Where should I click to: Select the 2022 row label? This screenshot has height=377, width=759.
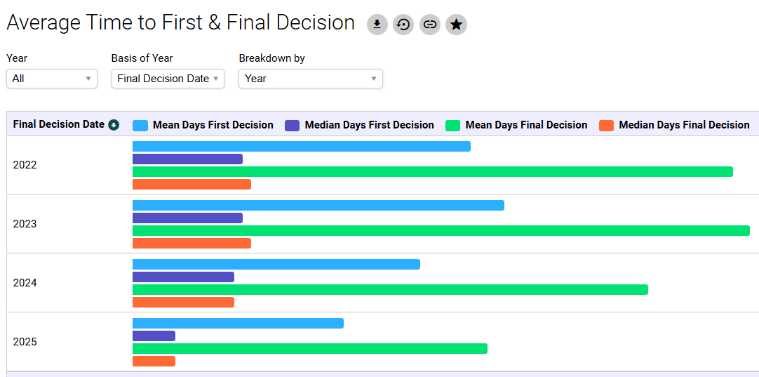click(25, 165)
